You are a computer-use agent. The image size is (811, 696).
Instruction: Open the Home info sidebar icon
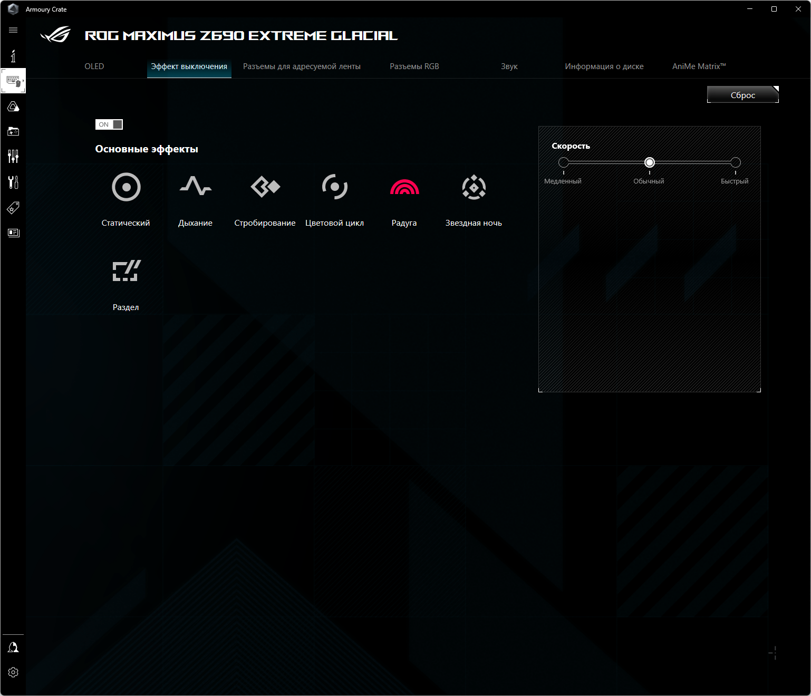point(13,56)
